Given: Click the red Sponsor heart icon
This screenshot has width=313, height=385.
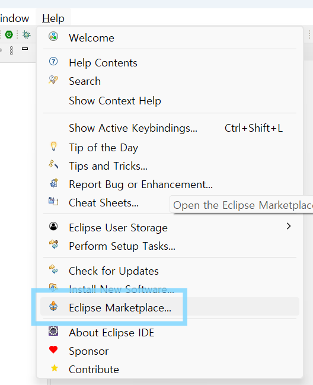Looking at the screenshot, I should tap(53, 349).
